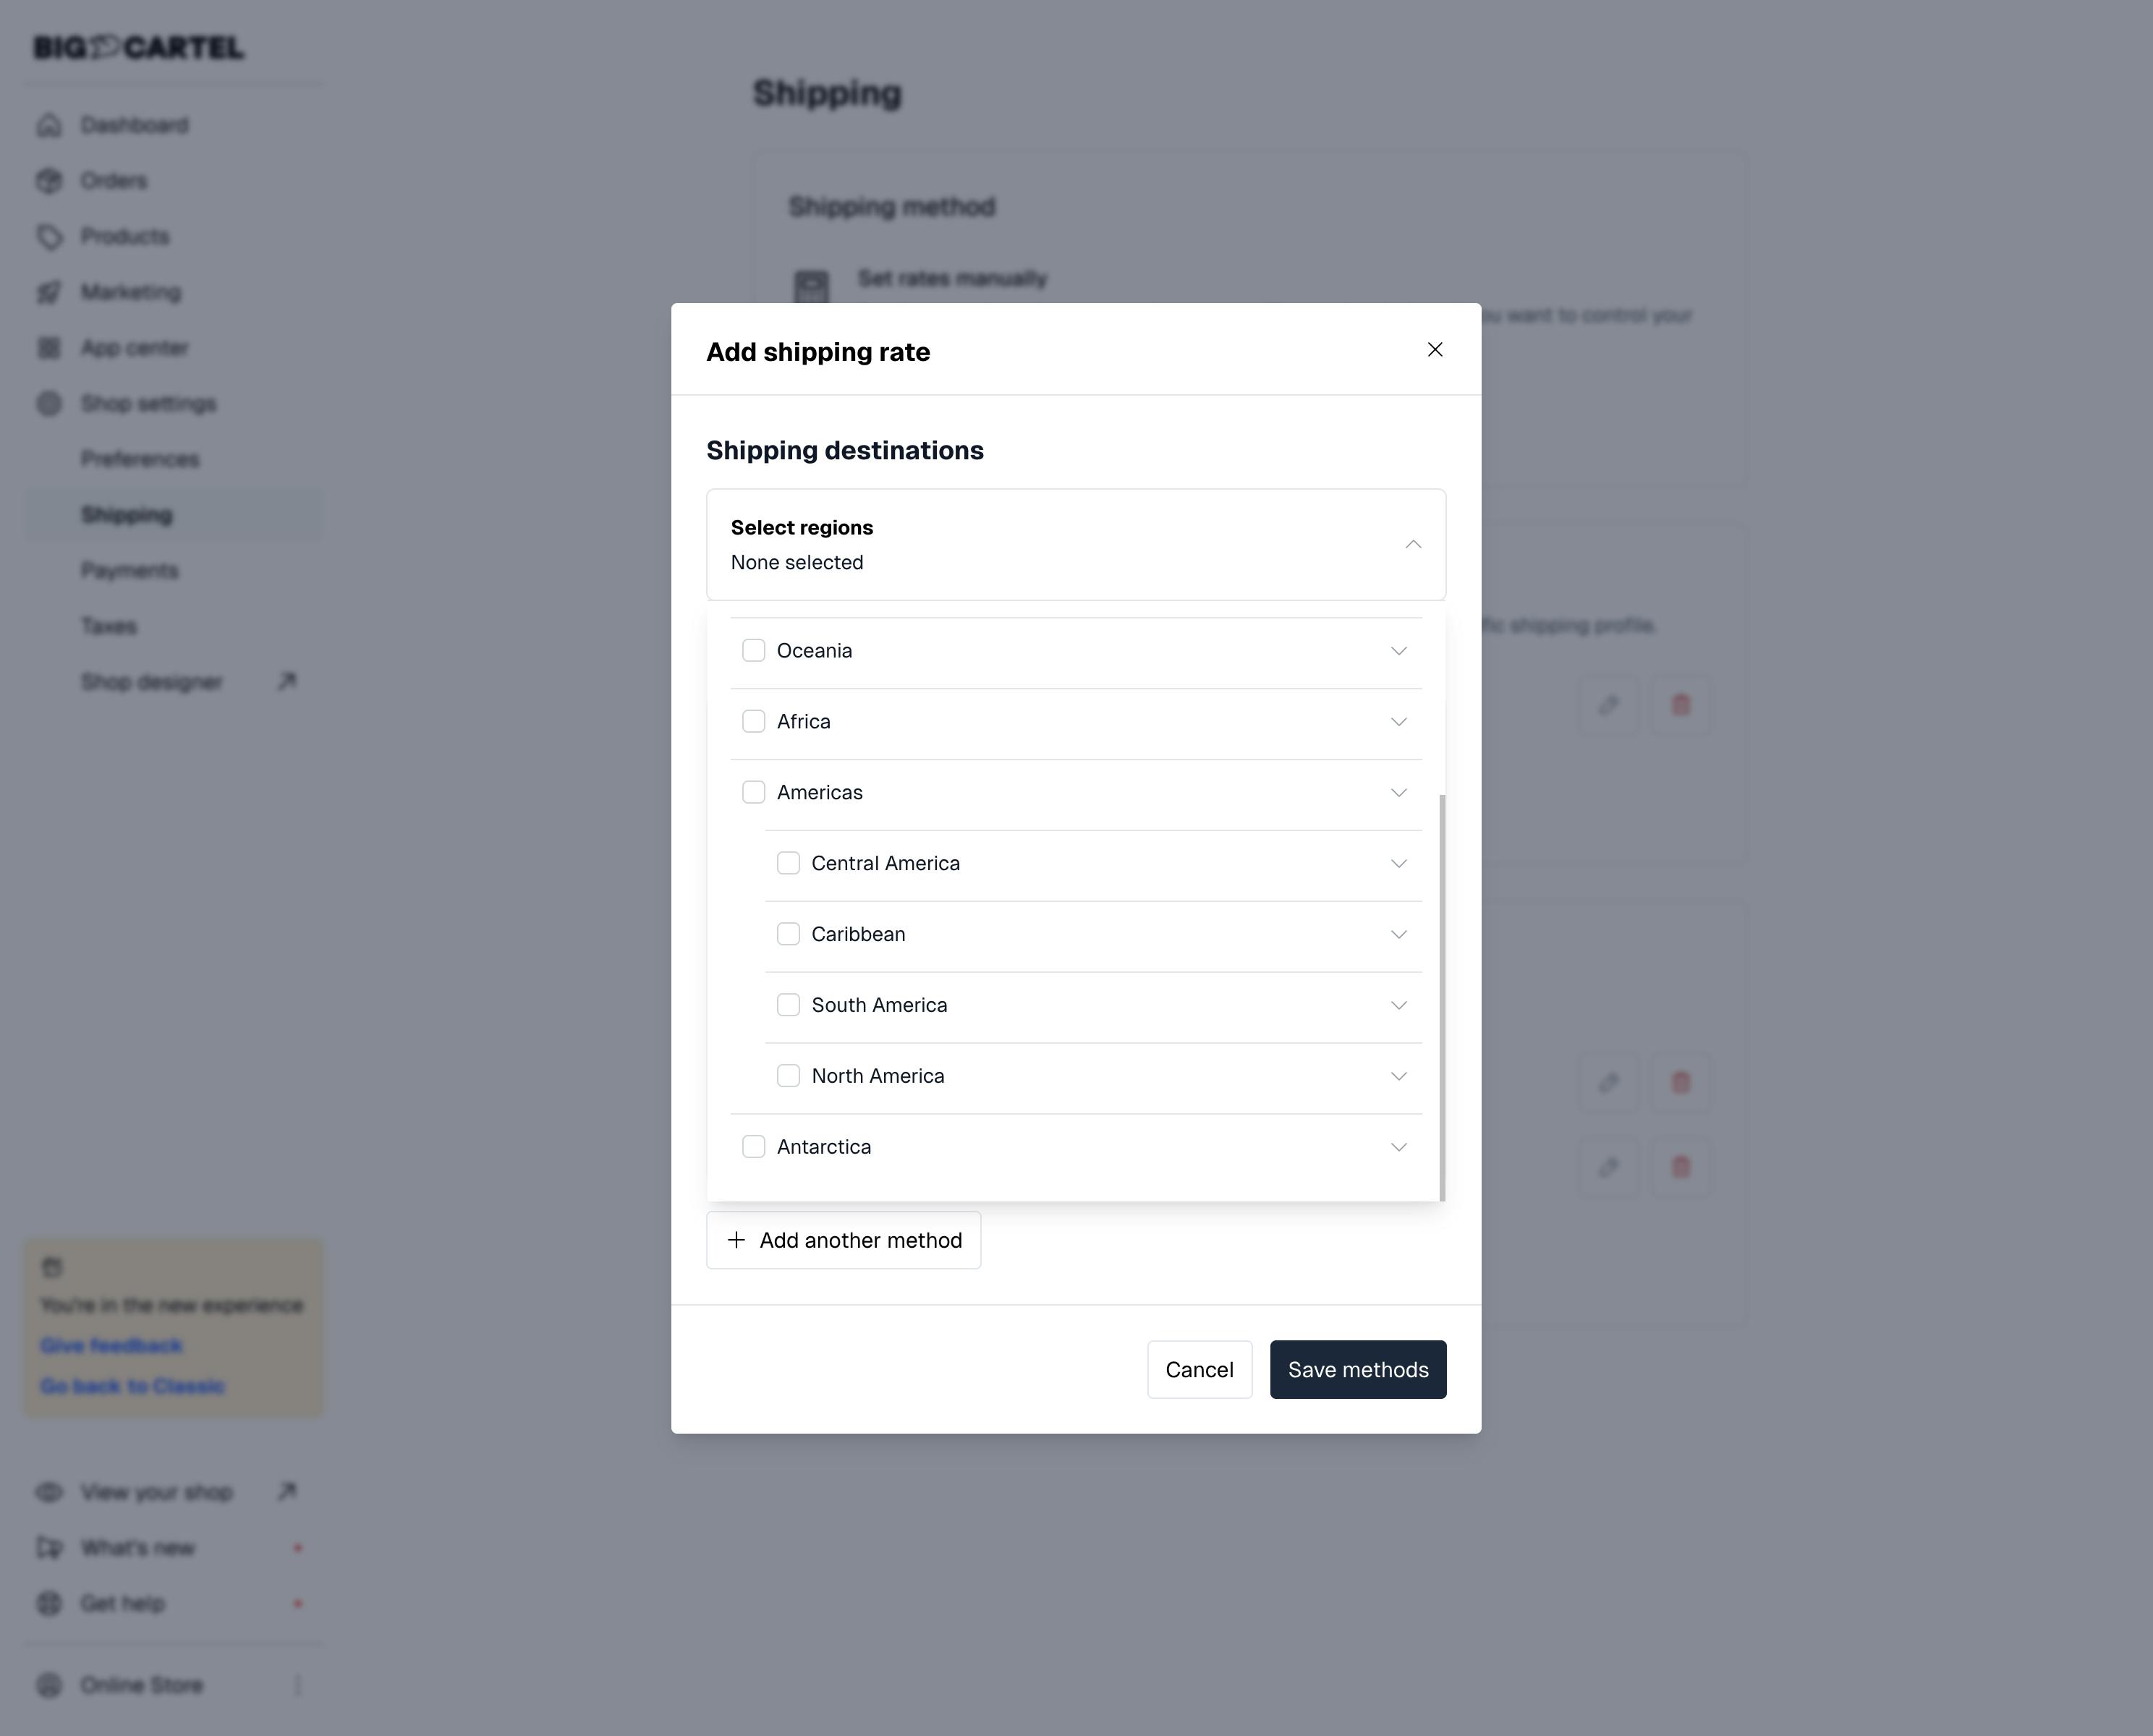The height and width of the screenshot is (1736, 2153).
Task: Click the calendar icon in new experience notice
Action: point(52,1267)
